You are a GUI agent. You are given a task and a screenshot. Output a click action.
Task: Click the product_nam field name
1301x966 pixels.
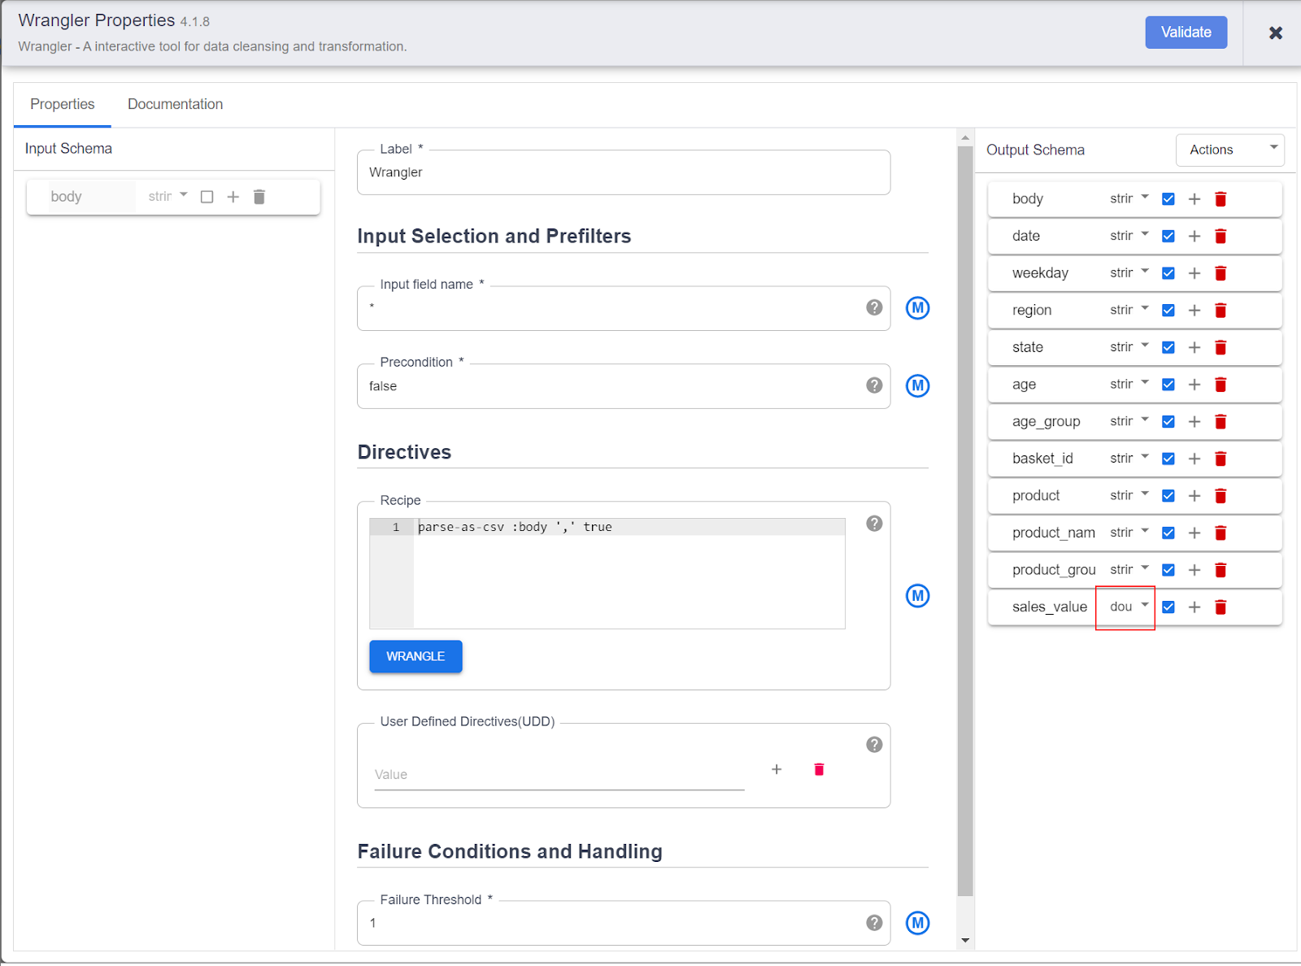[x=1054, y=533]
